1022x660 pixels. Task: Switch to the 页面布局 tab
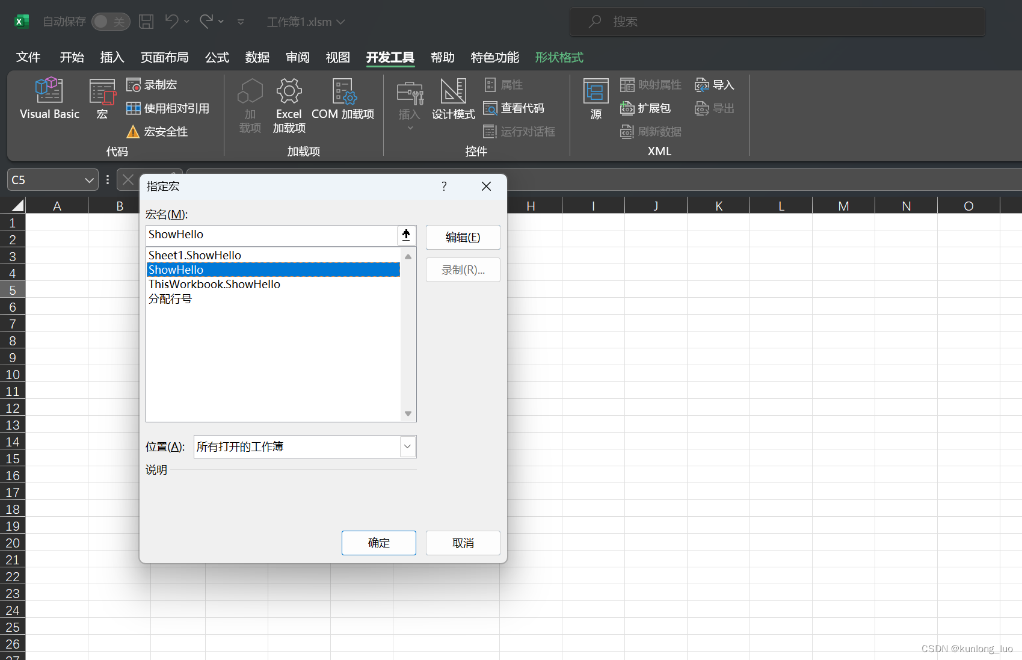(164, 57)
